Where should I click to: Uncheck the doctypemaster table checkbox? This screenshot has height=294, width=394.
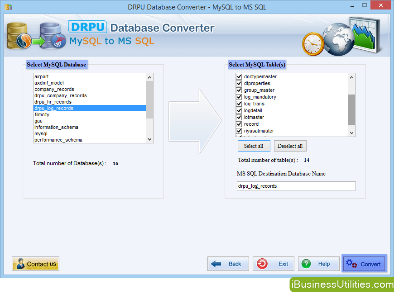coord(239,76)
